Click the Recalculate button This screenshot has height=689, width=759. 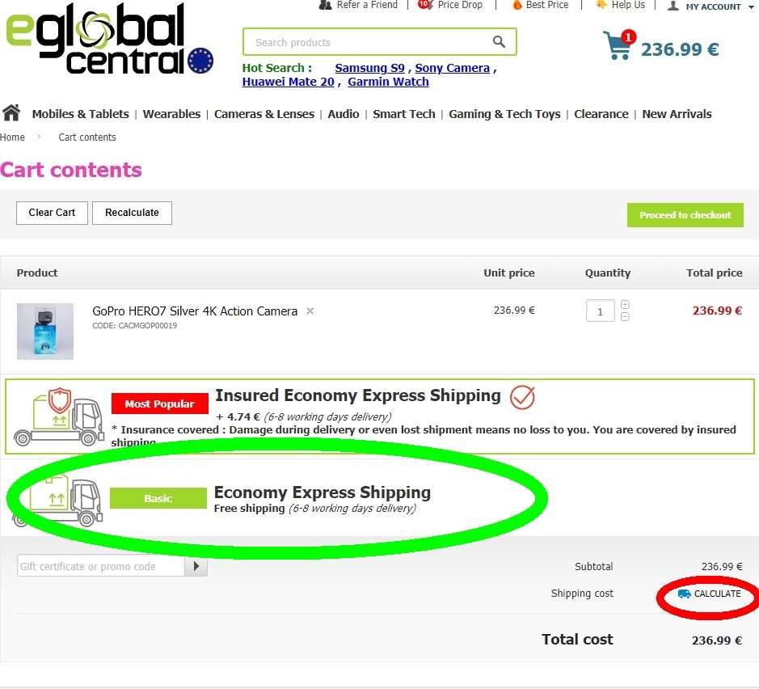click(132, 213)
